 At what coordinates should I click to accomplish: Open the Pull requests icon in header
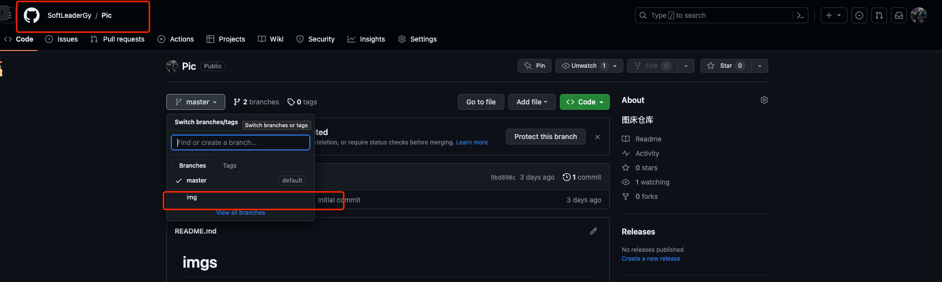pos(879,15)
